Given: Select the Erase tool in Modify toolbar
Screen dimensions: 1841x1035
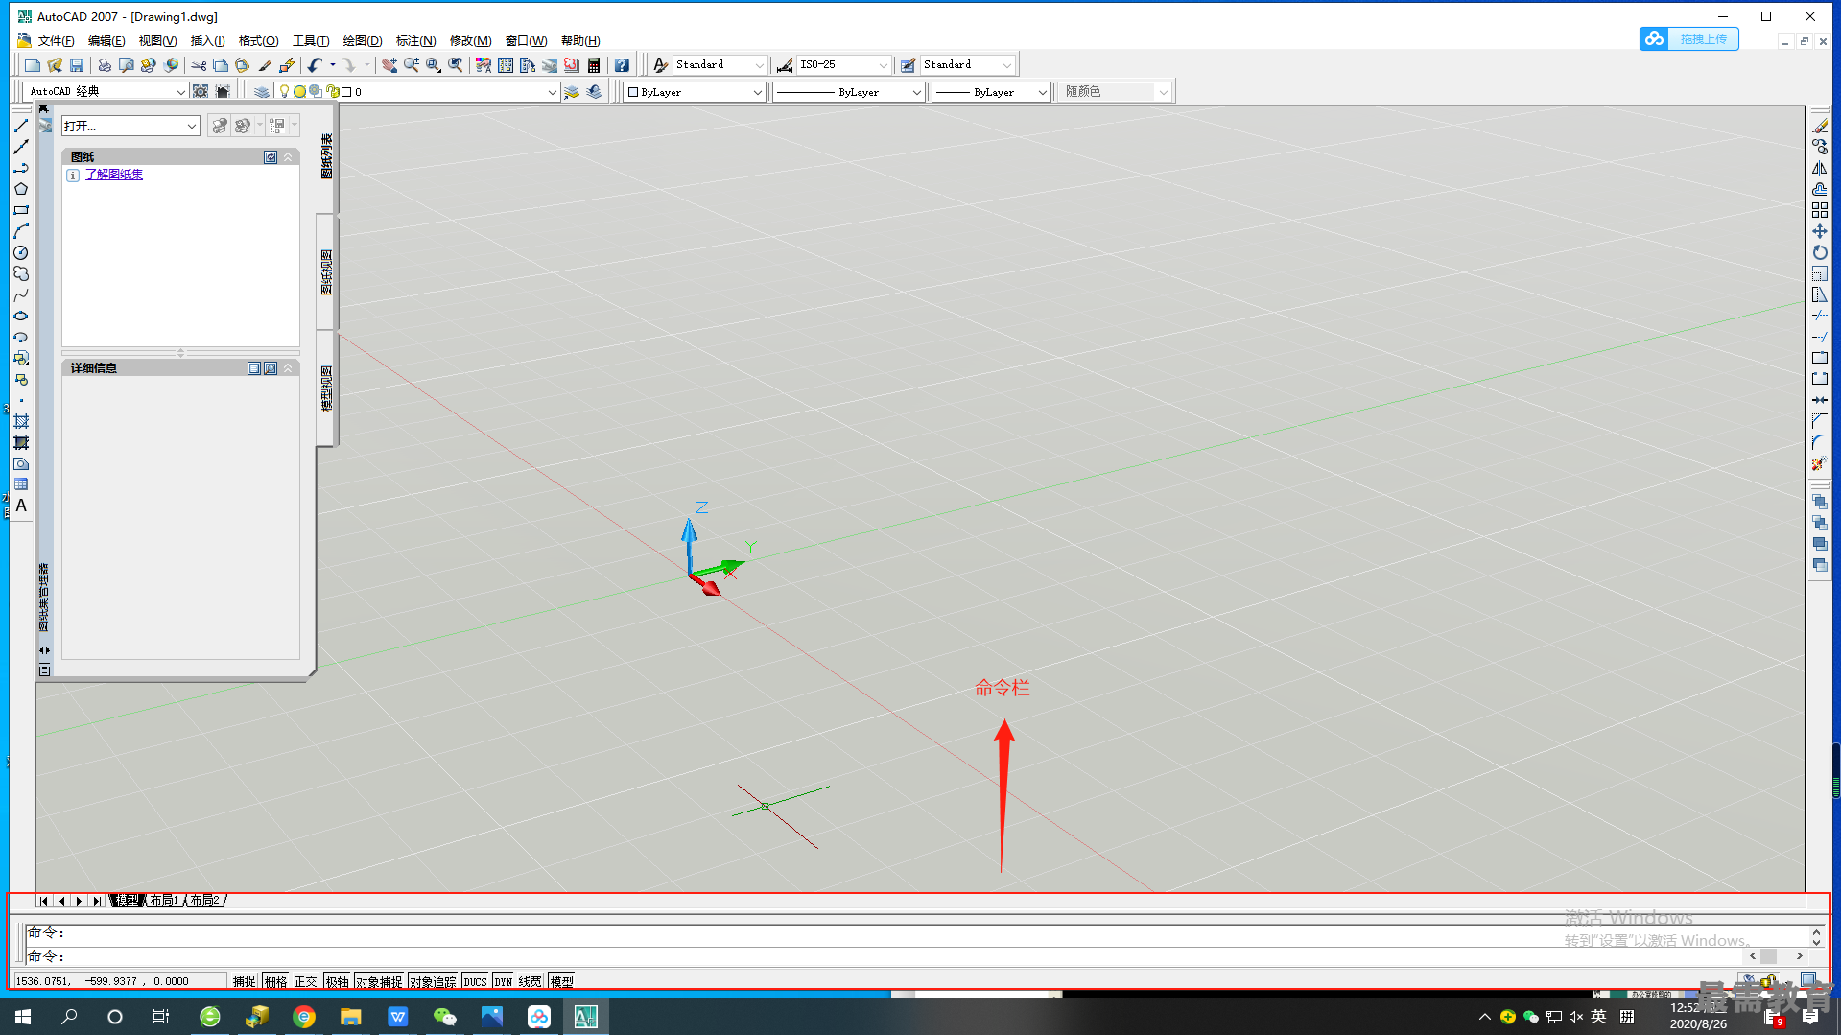Looking at the screenshot, I should [x=1820, y=126].
